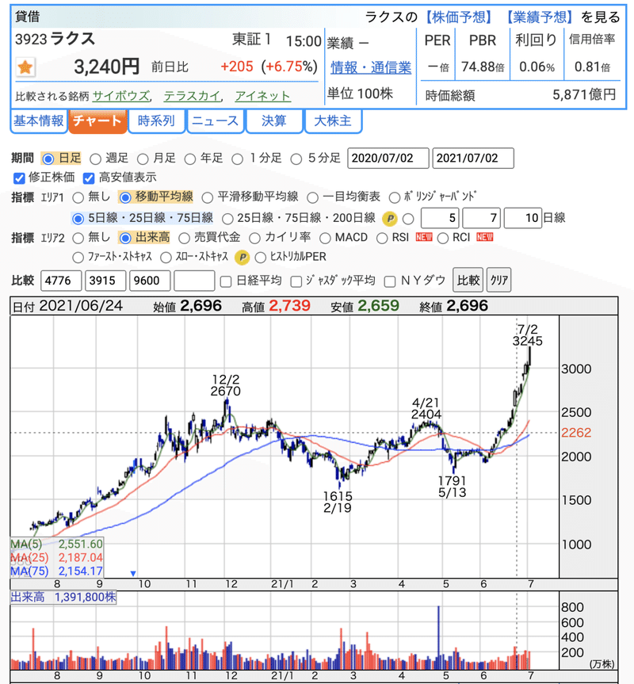
Task: Select 出来高 radio option
Action: 125,239
